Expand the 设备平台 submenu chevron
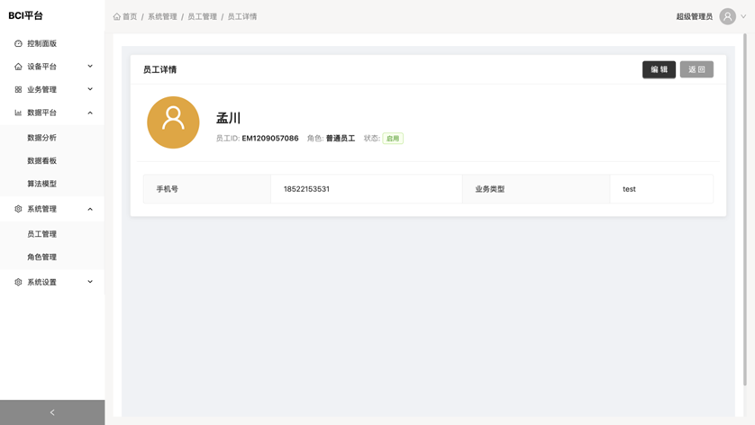 coord(90,67)
